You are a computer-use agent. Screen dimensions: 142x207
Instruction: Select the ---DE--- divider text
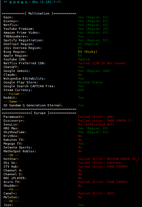point(11,201)
